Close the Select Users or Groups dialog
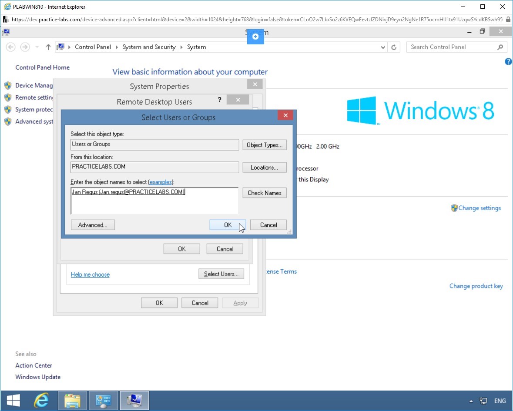The width and height of the screenshot is (513, 411). [x=285, y=115]
